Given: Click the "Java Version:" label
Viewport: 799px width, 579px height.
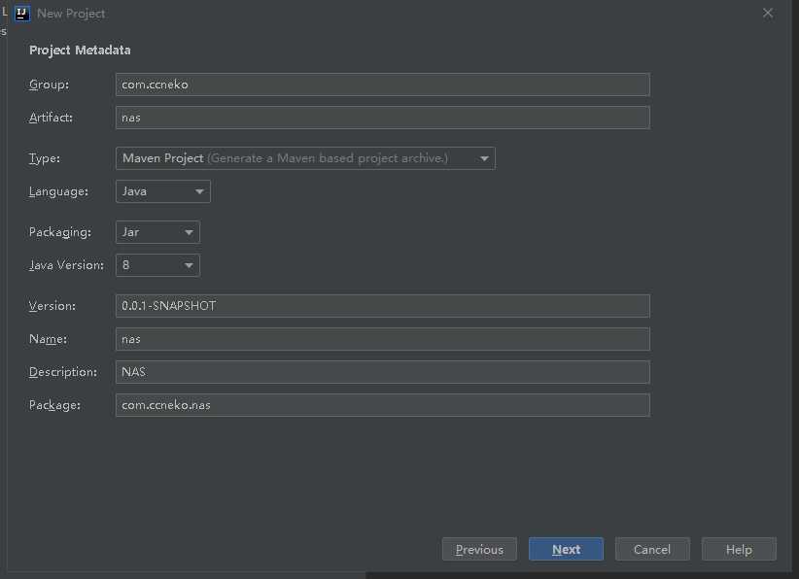Looking at the screenshot, I should 66,265.
